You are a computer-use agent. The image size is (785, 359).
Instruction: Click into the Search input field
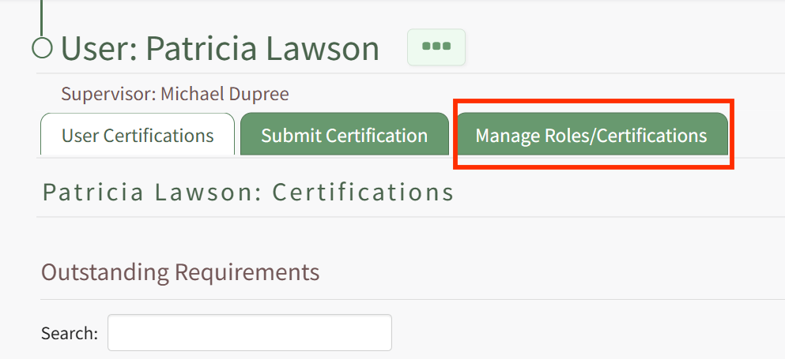coord(250,332)
